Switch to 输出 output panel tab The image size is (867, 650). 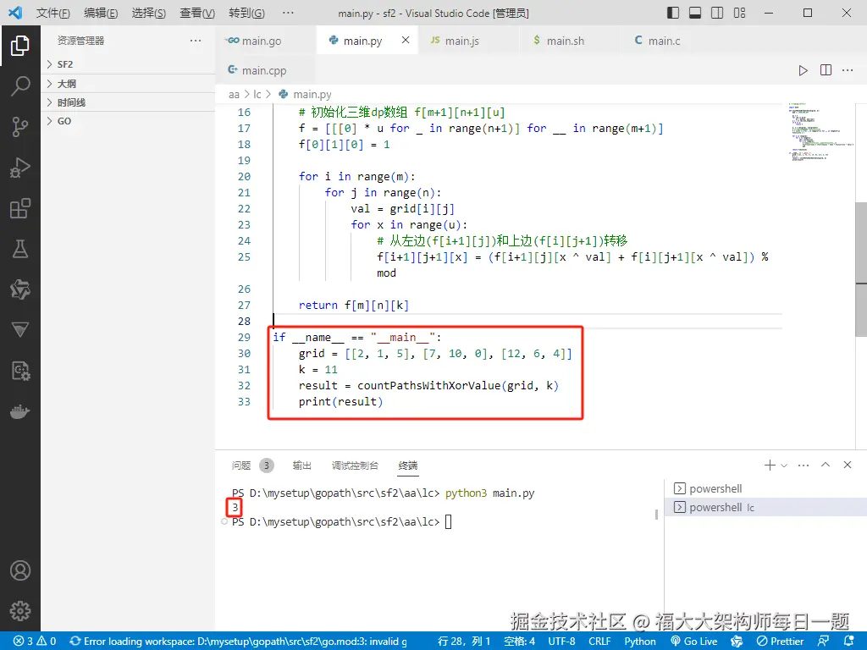coord(302,465)
